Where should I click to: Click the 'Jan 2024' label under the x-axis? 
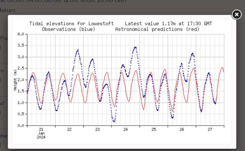click(41, 135)
